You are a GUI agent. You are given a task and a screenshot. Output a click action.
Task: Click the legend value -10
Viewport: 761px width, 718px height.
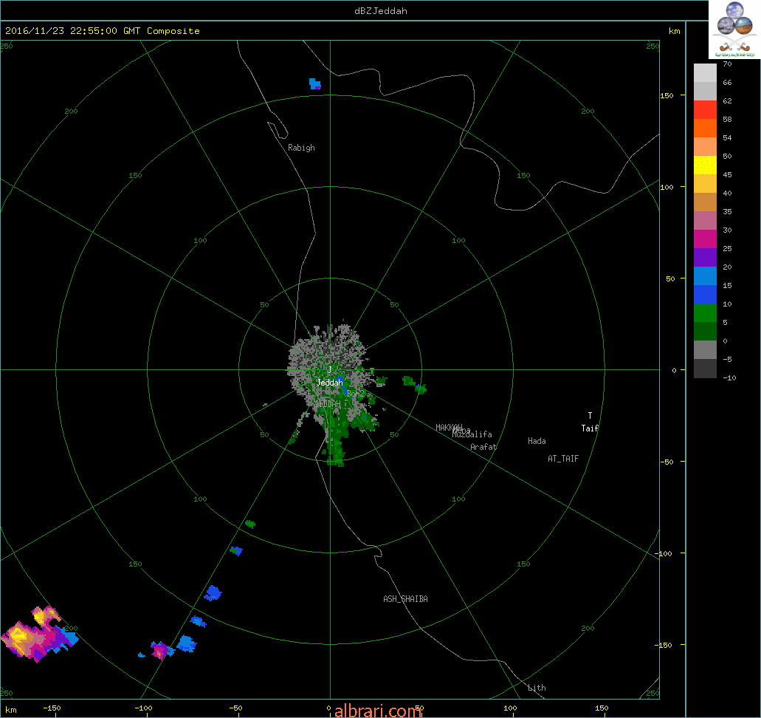click(x=729, y=377)
